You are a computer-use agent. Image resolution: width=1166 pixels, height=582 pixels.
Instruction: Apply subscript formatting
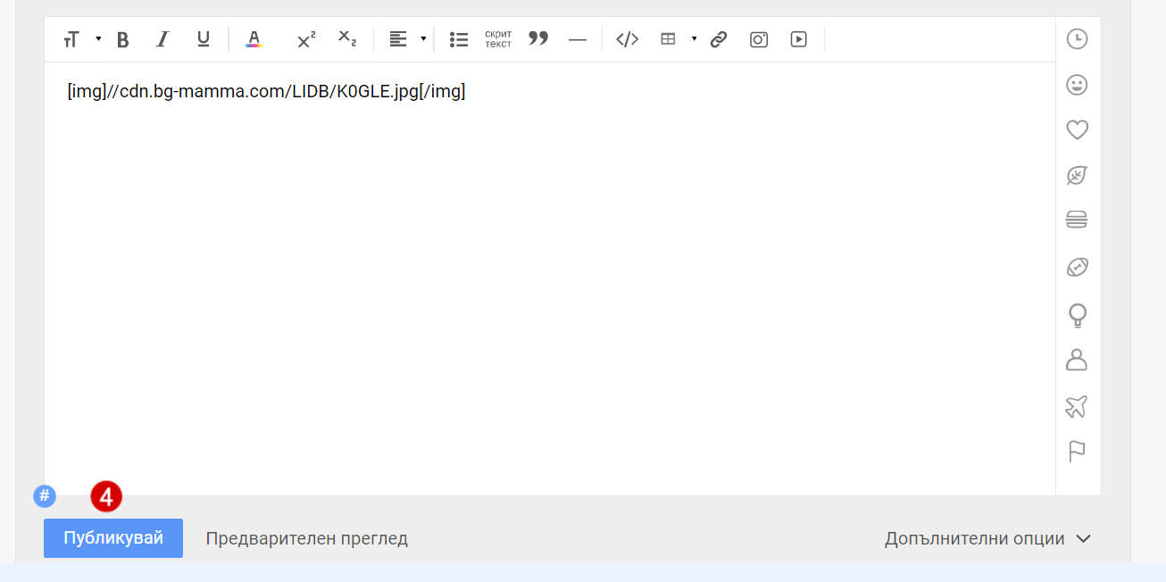pos(347,39)
